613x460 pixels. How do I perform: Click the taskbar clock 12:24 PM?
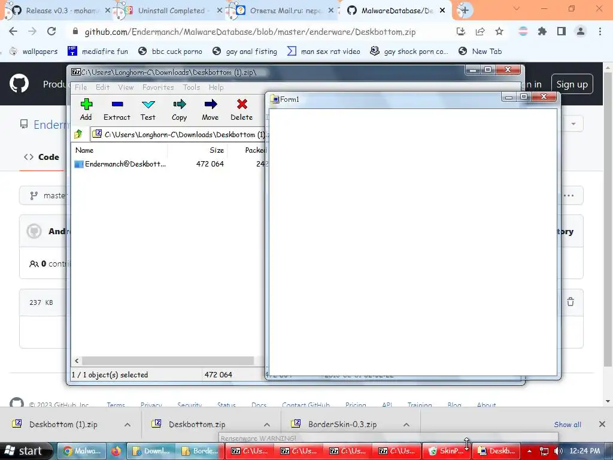(585, 451)
